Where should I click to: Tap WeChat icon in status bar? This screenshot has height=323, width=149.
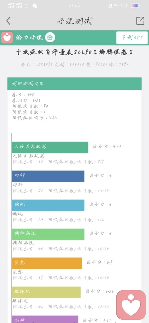(x=35, y=6)
